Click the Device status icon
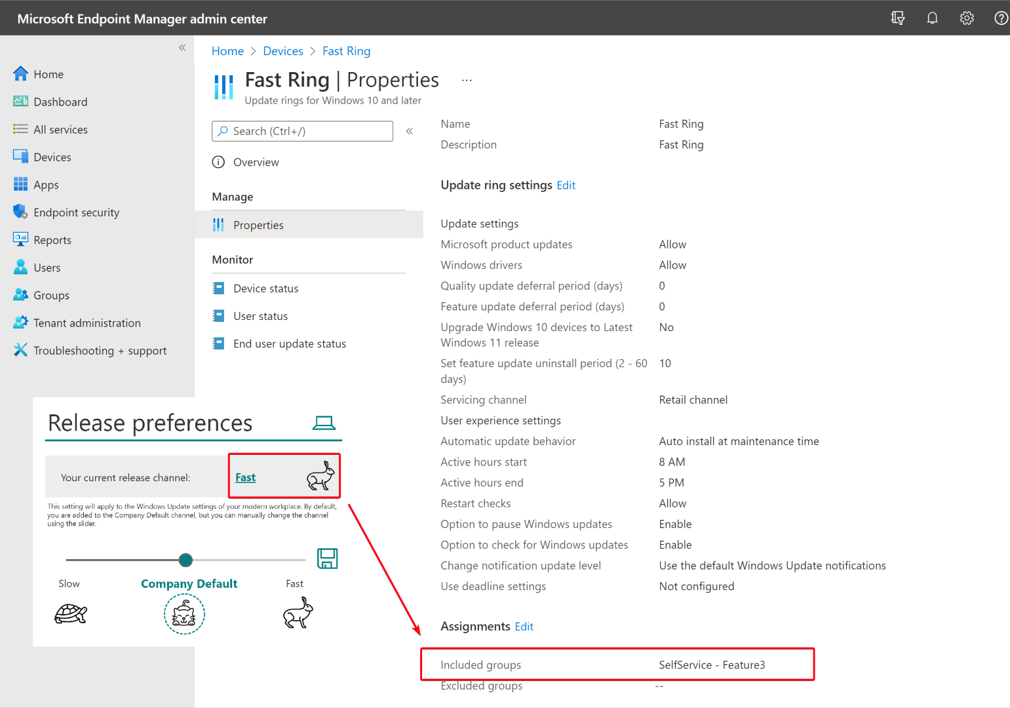 coord(218,288)
